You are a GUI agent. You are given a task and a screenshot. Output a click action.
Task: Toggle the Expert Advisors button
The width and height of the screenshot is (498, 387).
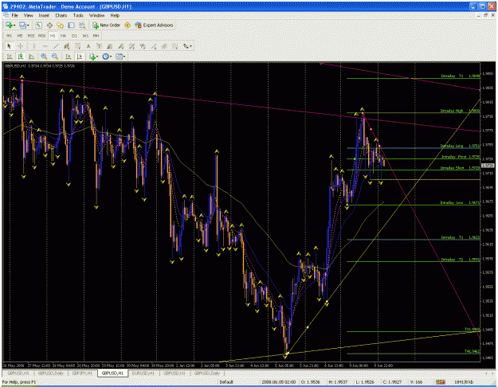[154, 25]
